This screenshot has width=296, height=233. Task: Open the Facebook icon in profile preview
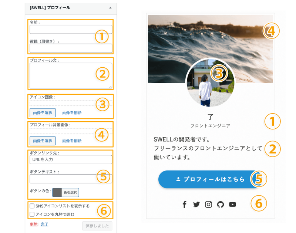tap(184, 204)
